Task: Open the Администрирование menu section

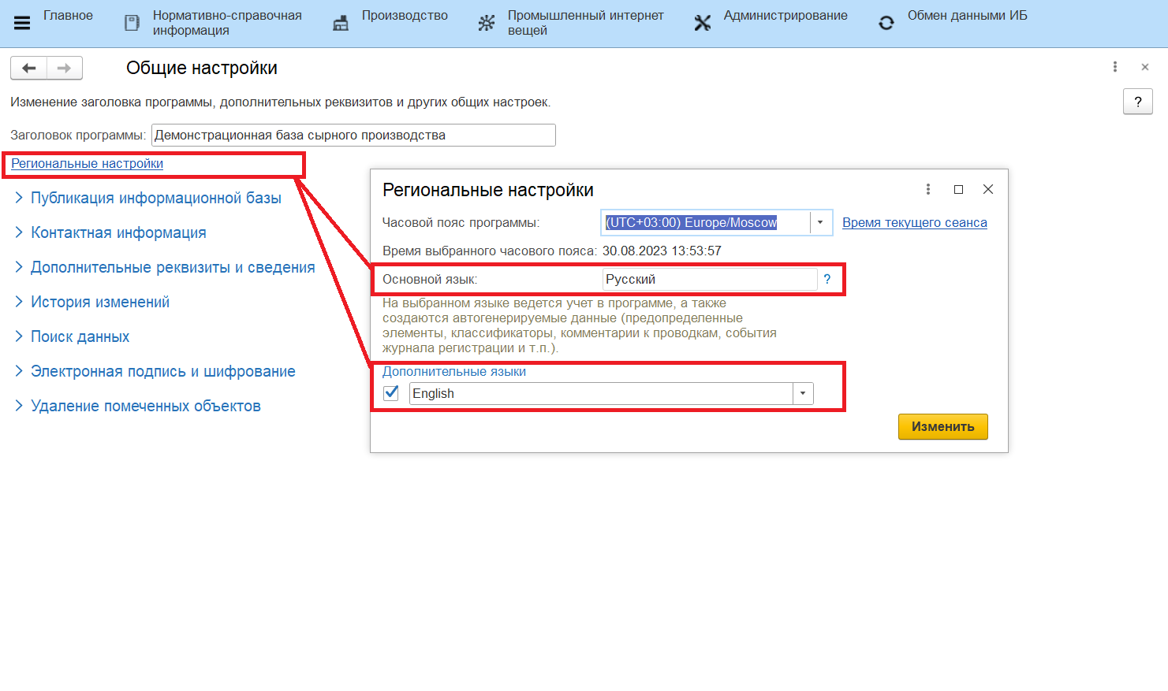Action: tap(785, 16)
